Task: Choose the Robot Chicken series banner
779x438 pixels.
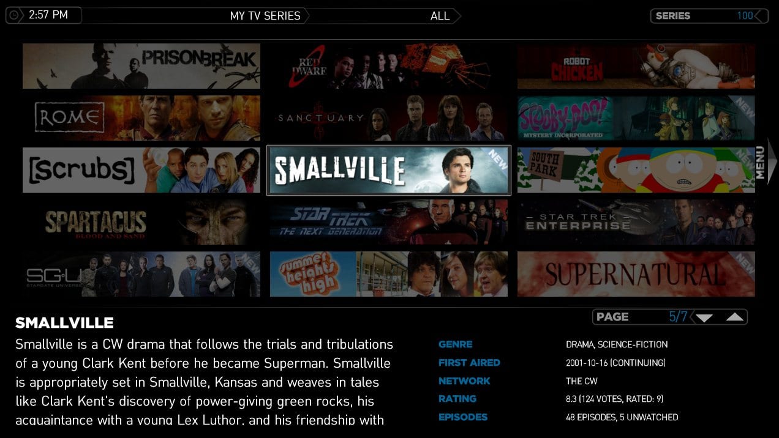Action: tap(636, 66)
